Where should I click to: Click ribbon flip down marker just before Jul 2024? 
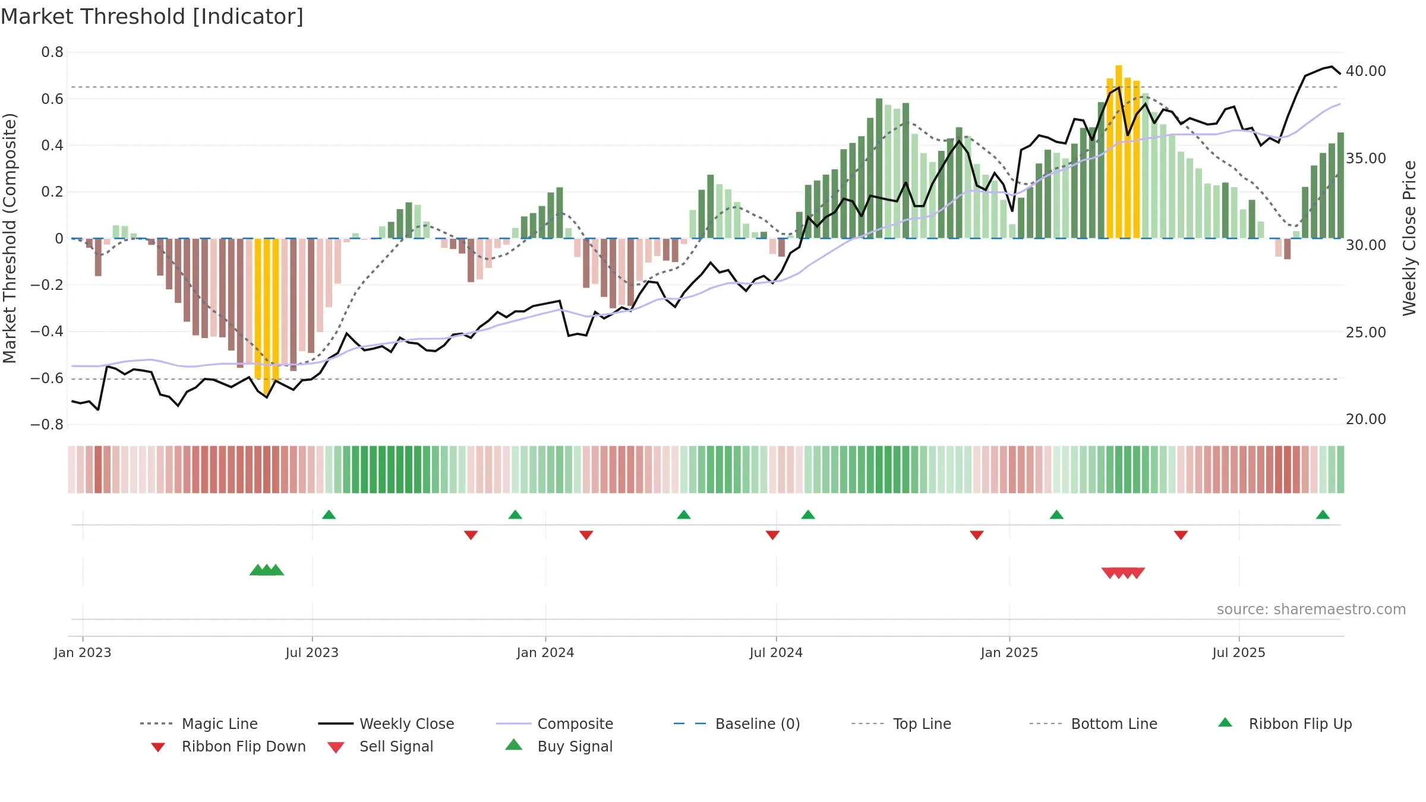[772, 535]
